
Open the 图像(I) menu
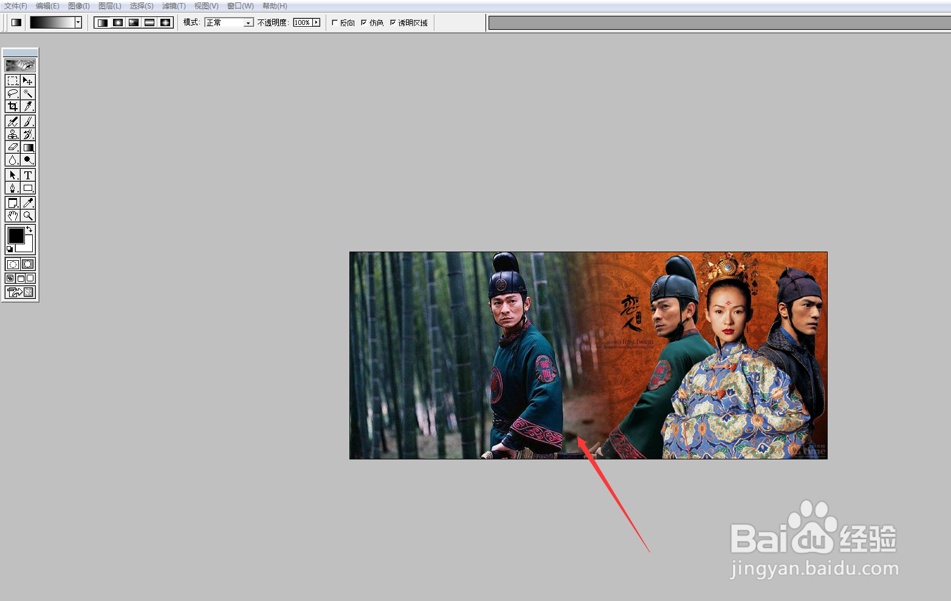coord(79,6)
